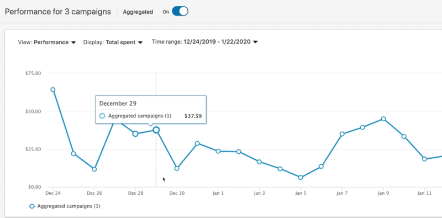Click the Dec 31 data point
Viewport: 442px width, 218px height.
point(197,143)
